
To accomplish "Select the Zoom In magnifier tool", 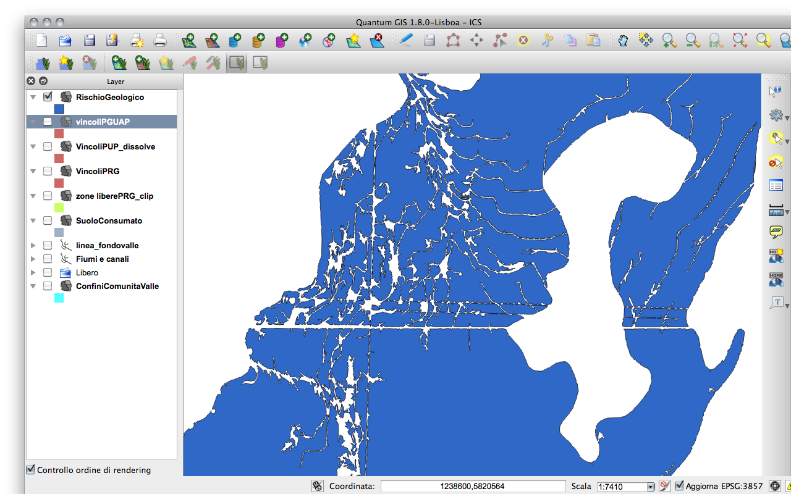I will coord(669,41).
